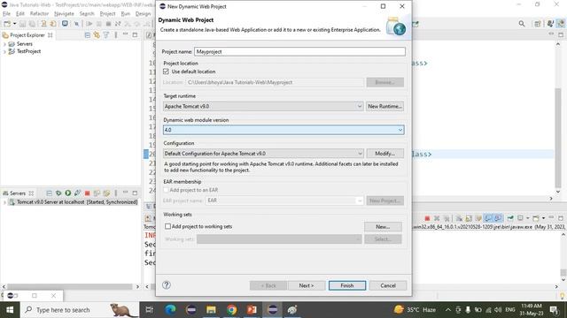Open the Working sets combo box

[x=279, y=239]
